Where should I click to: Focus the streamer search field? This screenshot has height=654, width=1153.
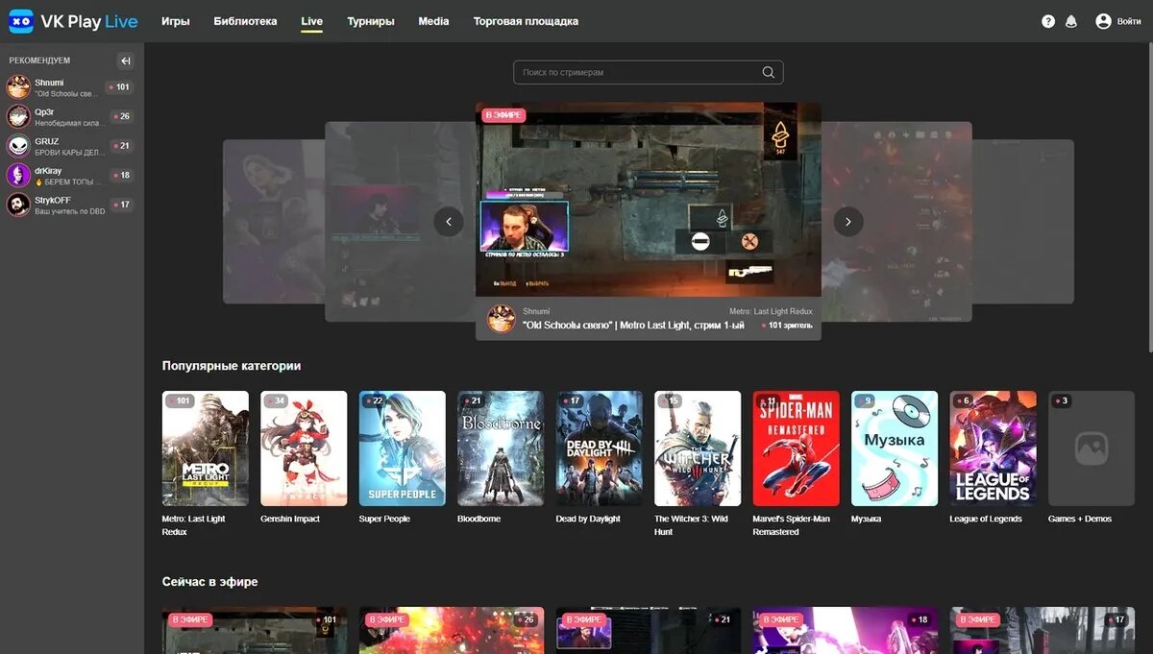click(x=648, y=72)
